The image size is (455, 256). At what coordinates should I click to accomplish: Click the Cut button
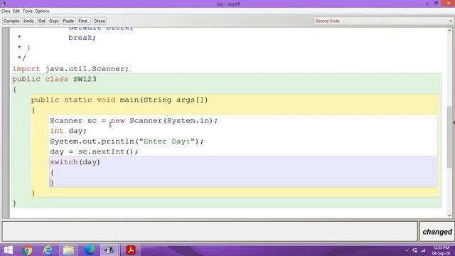[x=42, y=21]
